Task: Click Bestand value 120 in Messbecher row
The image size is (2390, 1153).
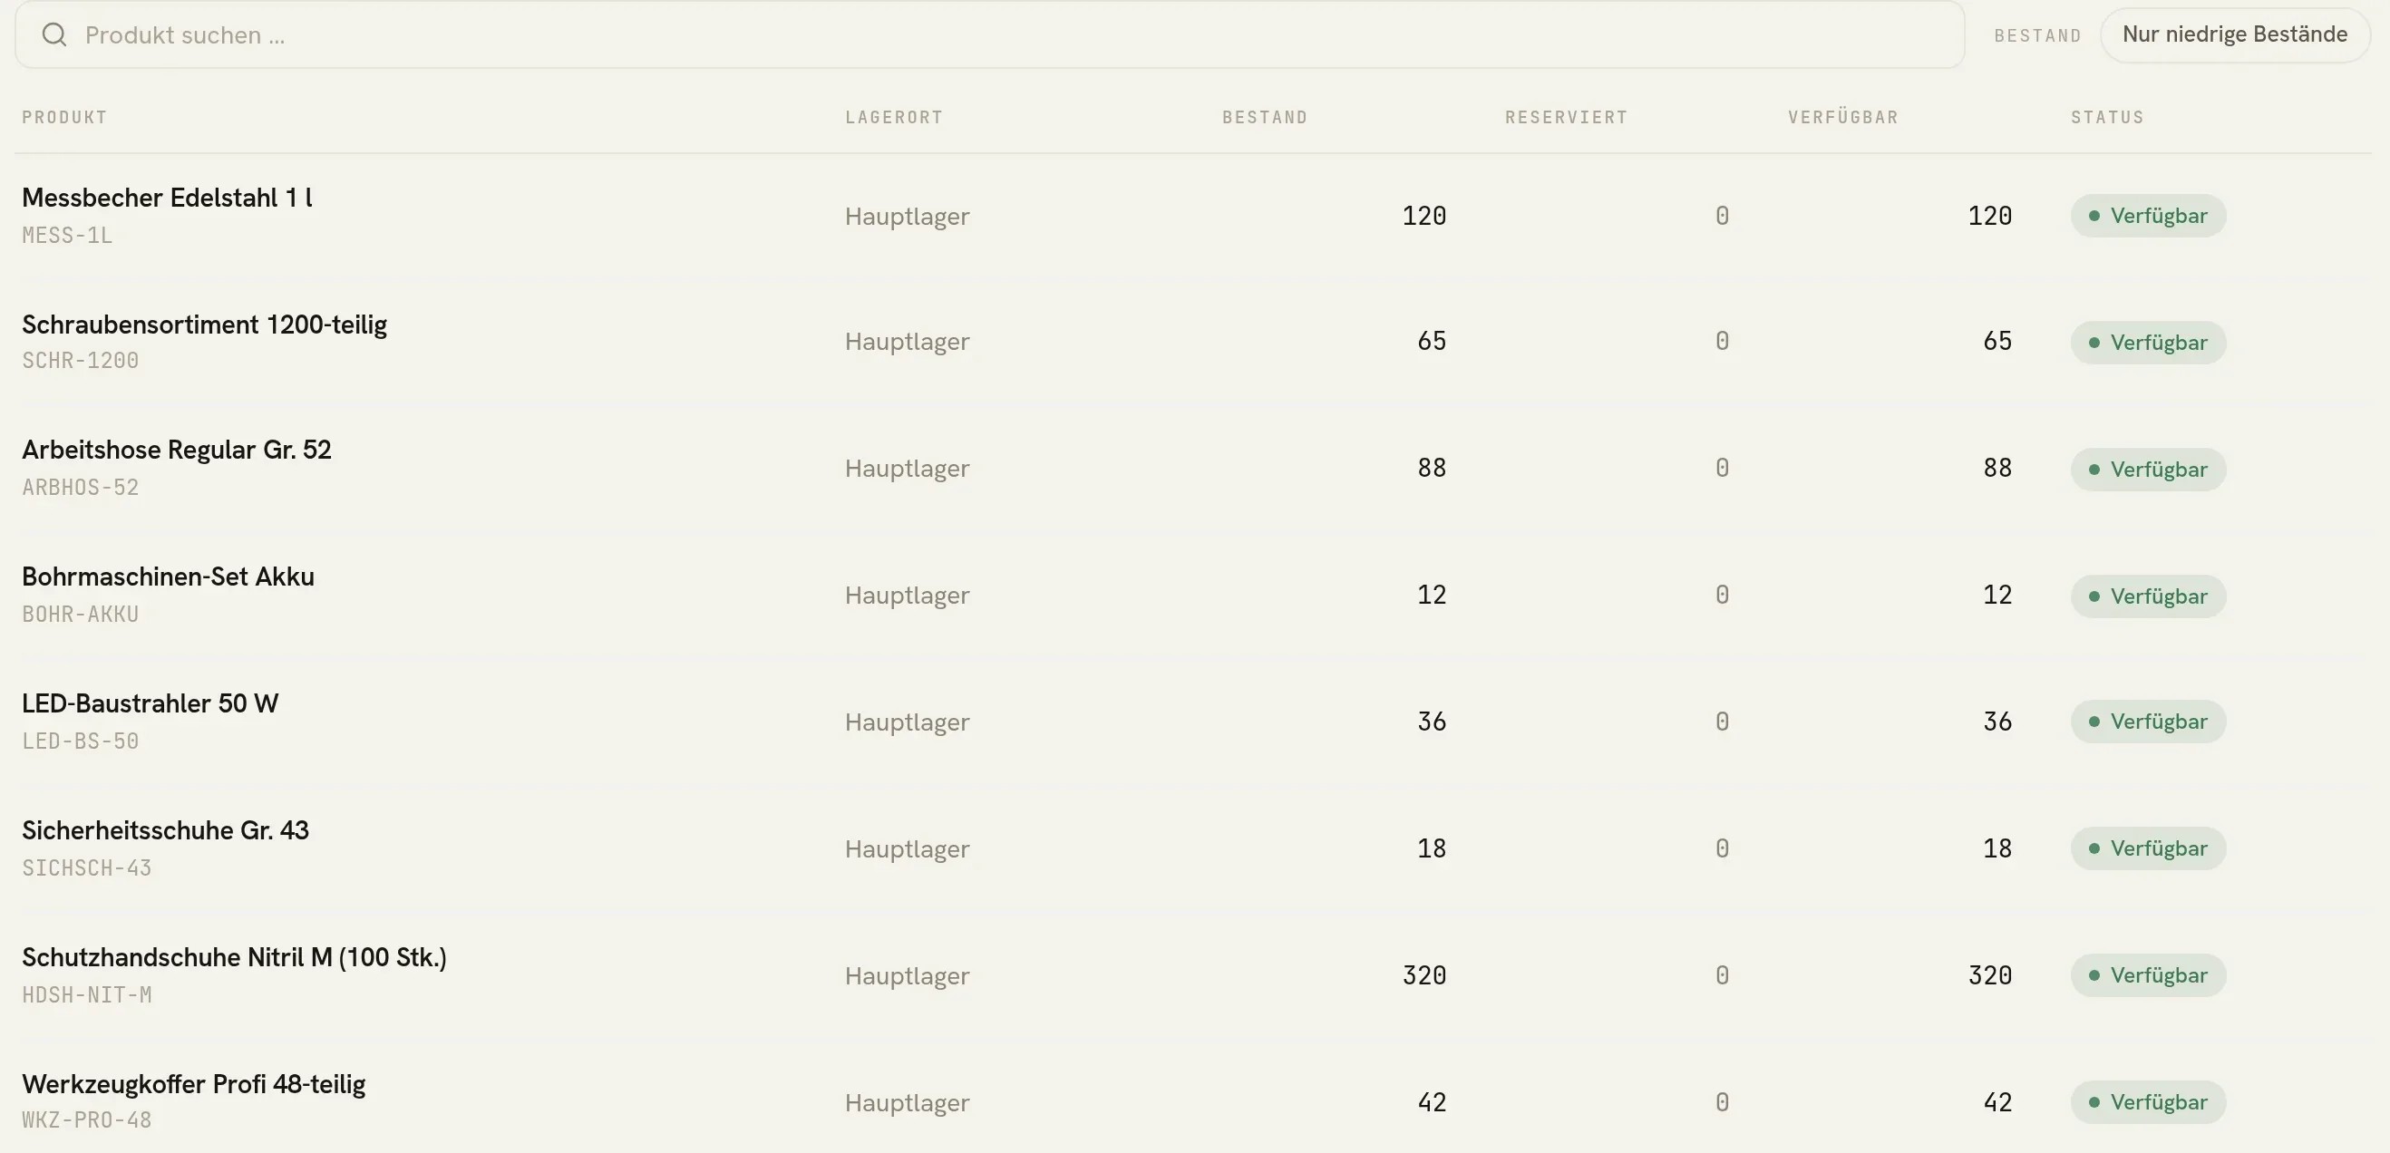Action: (1424, 216)
